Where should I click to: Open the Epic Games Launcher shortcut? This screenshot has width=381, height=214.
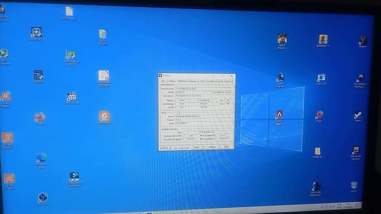click(356, 153)
